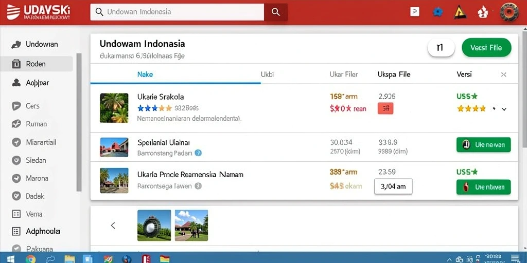The image size is (527, 263).
Task: Click the UDAVSKI logo in header
Action: point(38,12)
